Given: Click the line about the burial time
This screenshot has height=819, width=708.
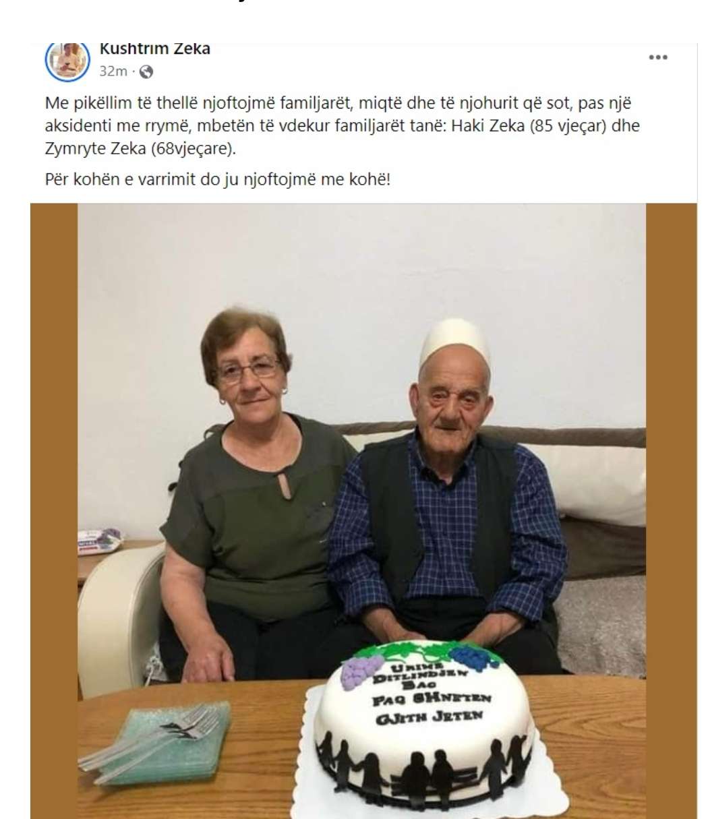Looking at the screenshot, I should [x=218, y=181].
